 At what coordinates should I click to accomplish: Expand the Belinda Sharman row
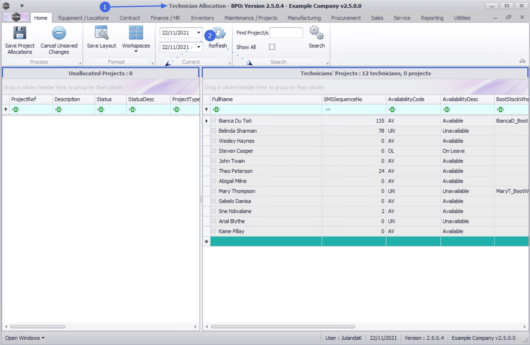pyautogui.click(x=214, y=130)
